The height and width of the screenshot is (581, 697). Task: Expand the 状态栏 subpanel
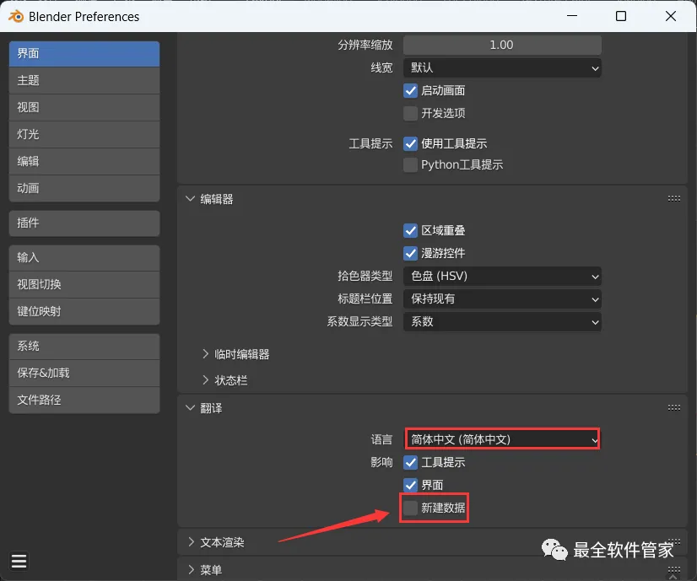pyautogui.click(x=205, y=379)
